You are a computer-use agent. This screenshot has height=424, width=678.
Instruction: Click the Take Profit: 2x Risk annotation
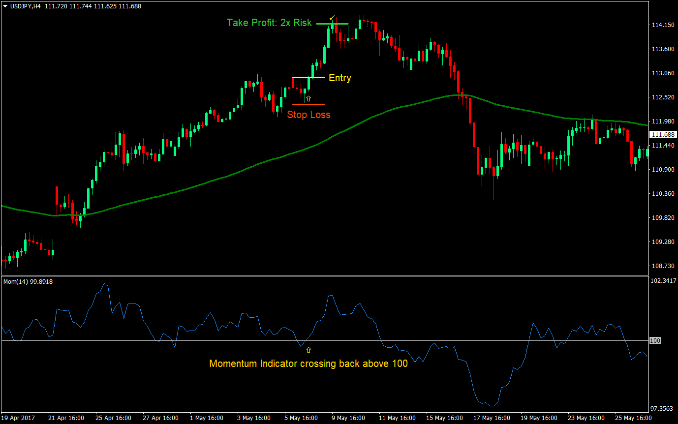pos(269,23)
